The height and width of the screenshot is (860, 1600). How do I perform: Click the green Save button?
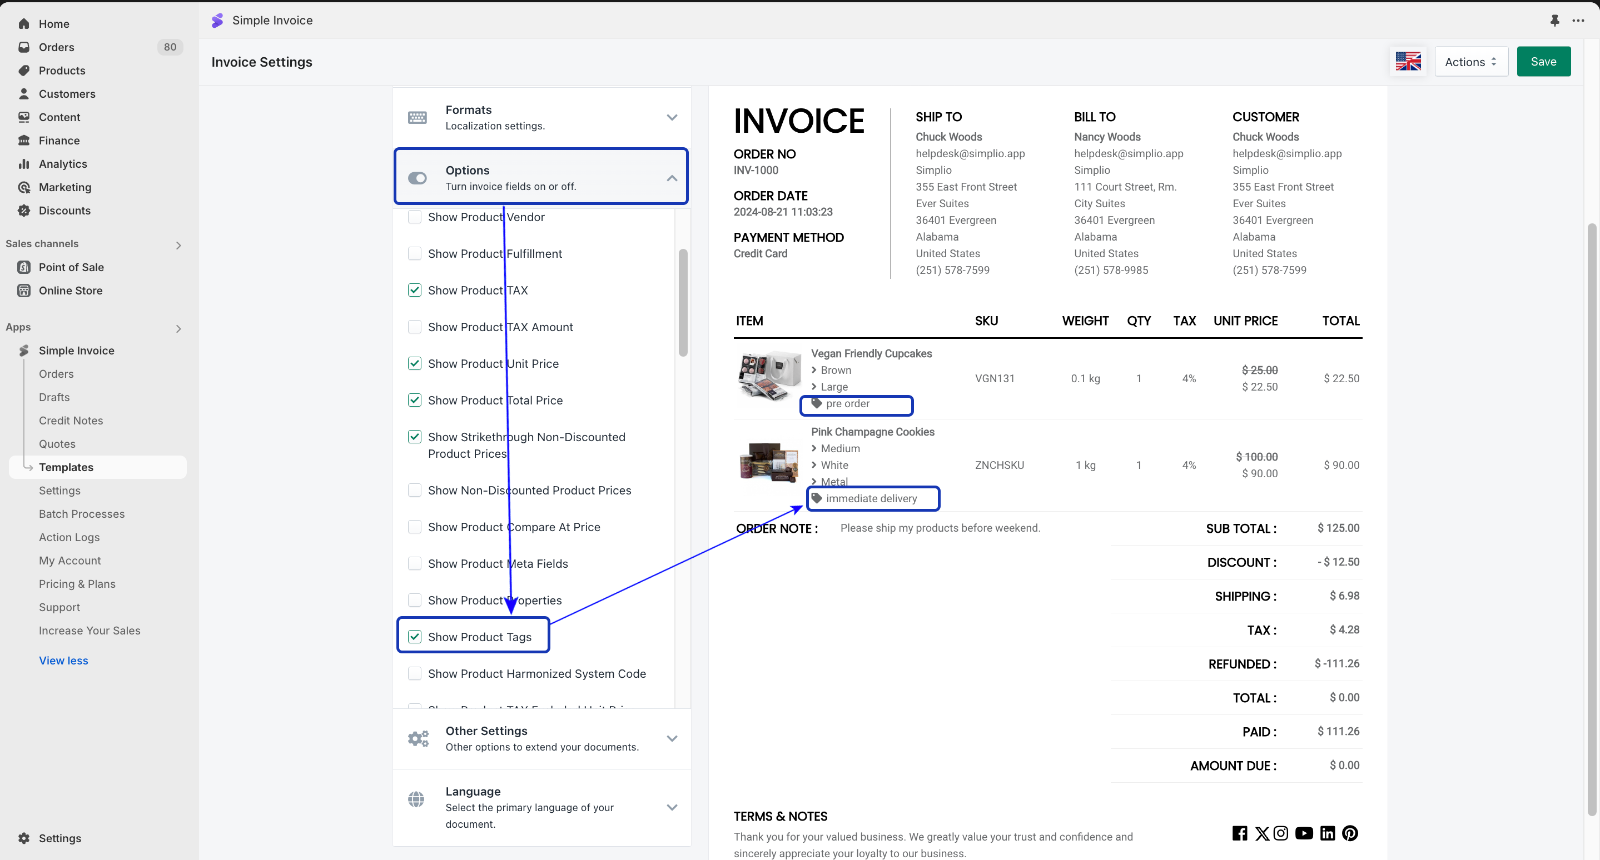(x=1543, y=62)
